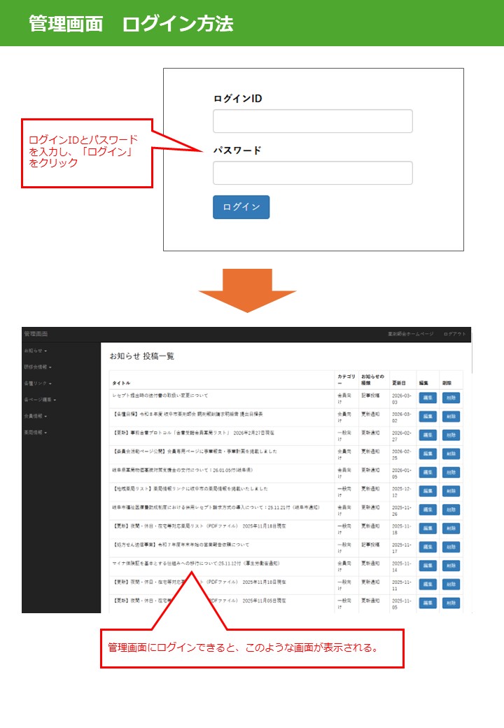
Task: Delete the post dated 2026-01-05
Action: pos(451,472)
